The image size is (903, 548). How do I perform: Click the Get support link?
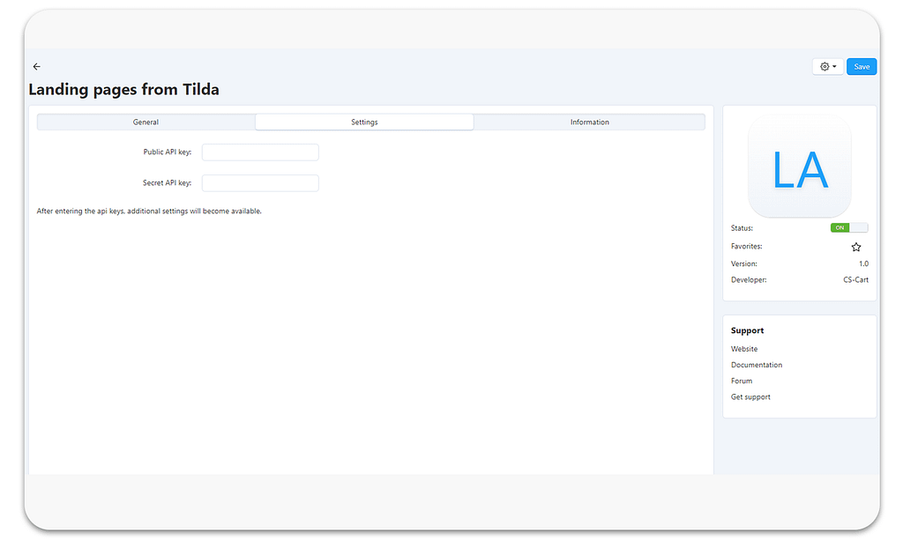tap(750, 397)
